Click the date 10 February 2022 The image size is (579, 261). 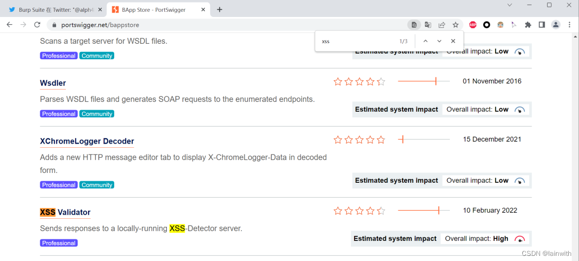pos(490,211)
